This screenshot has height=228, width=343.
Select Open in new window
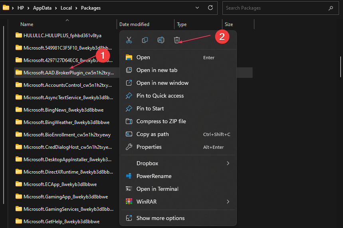pos(178,83)
